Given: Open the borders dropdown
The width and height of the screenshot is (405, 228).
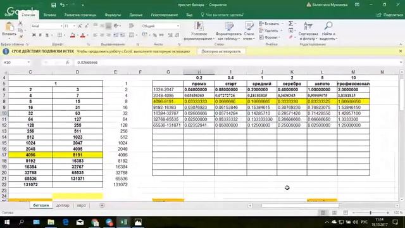Looking at the screenshot, I should (65, 35).
